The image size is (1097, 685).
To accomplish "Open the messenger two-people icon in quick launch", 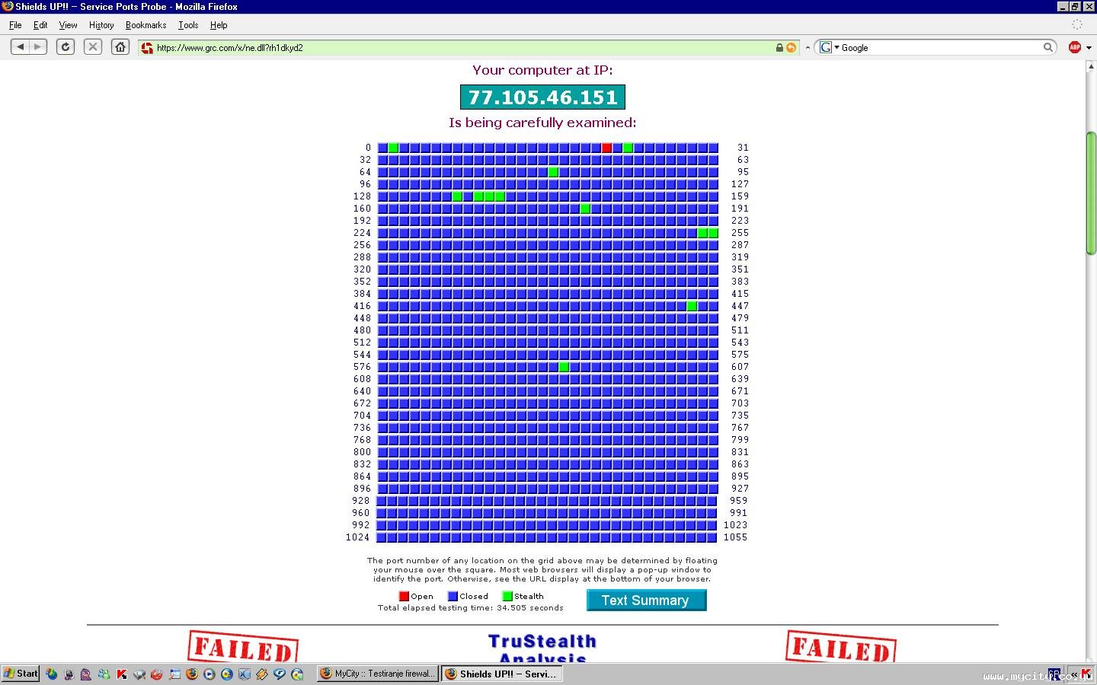I will point(104,674).
